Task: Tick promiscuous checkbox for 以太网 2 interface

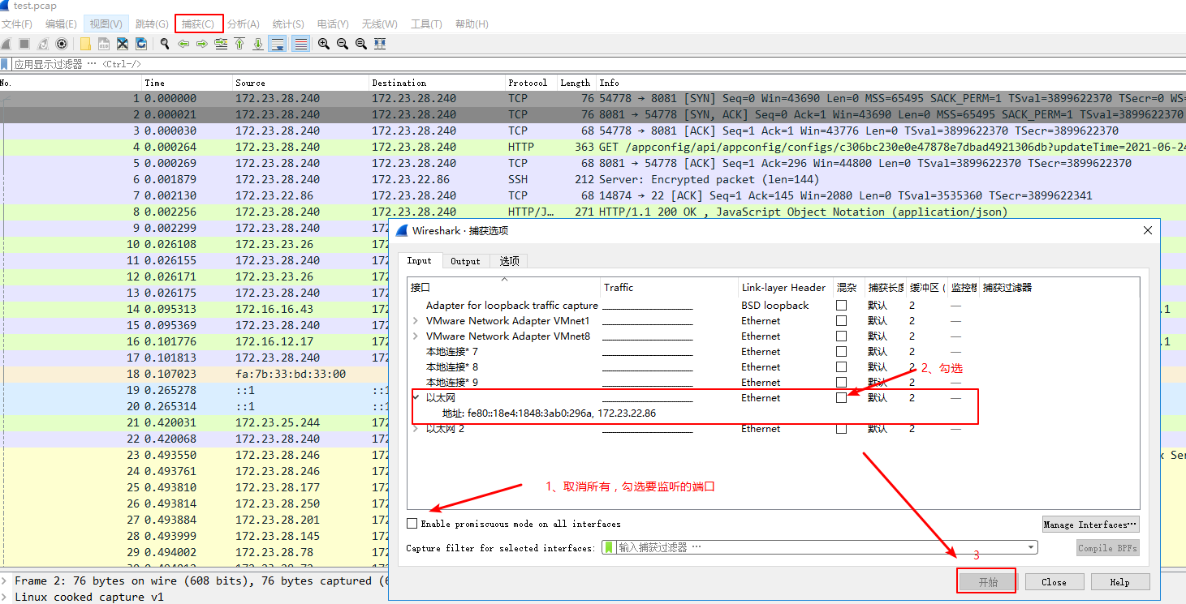Action: coord(841,428)
